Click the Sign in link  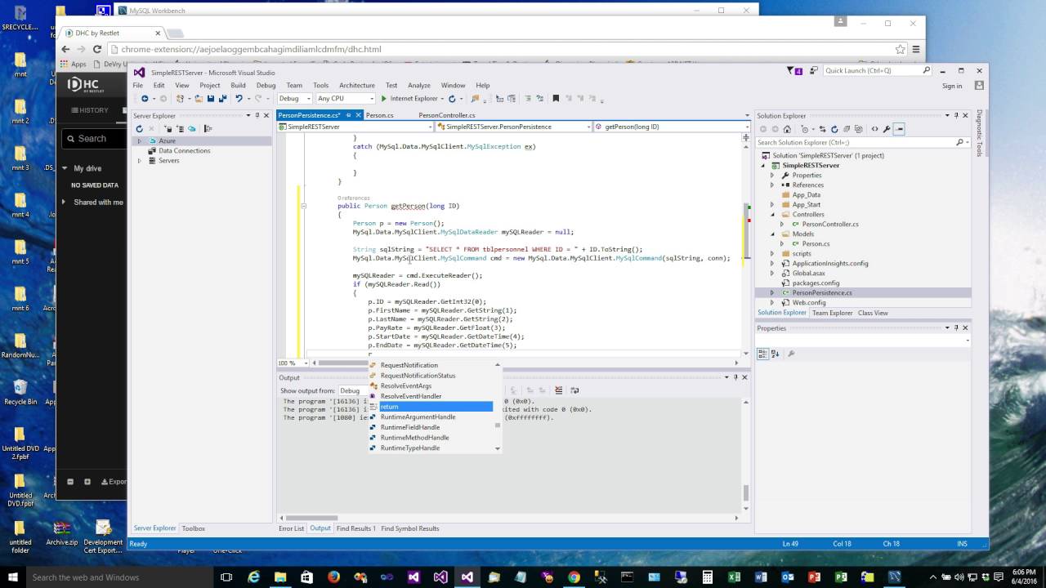coord(952,86)
